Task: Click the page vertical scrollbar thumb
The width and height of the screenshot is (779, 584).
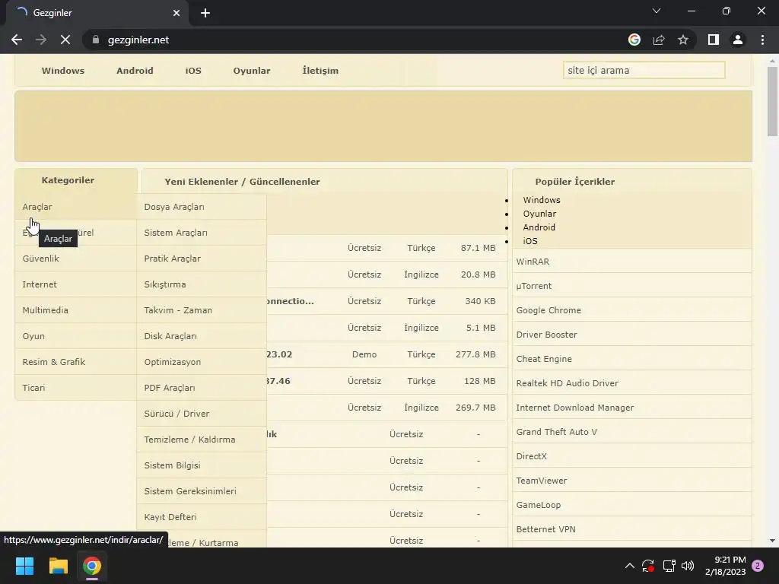Action: pos(772,101)
